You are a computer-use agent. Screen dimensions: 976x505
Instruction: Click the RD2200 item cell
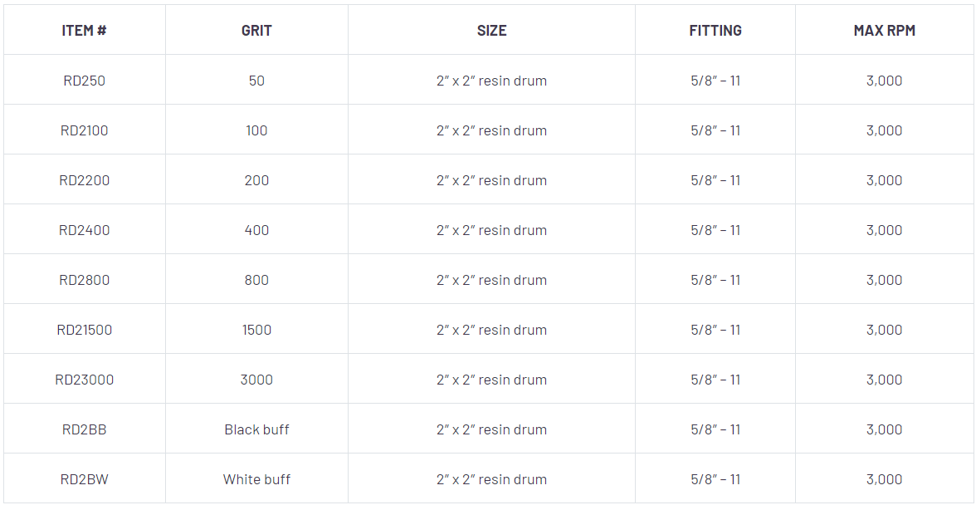click(x=84, y=180)
